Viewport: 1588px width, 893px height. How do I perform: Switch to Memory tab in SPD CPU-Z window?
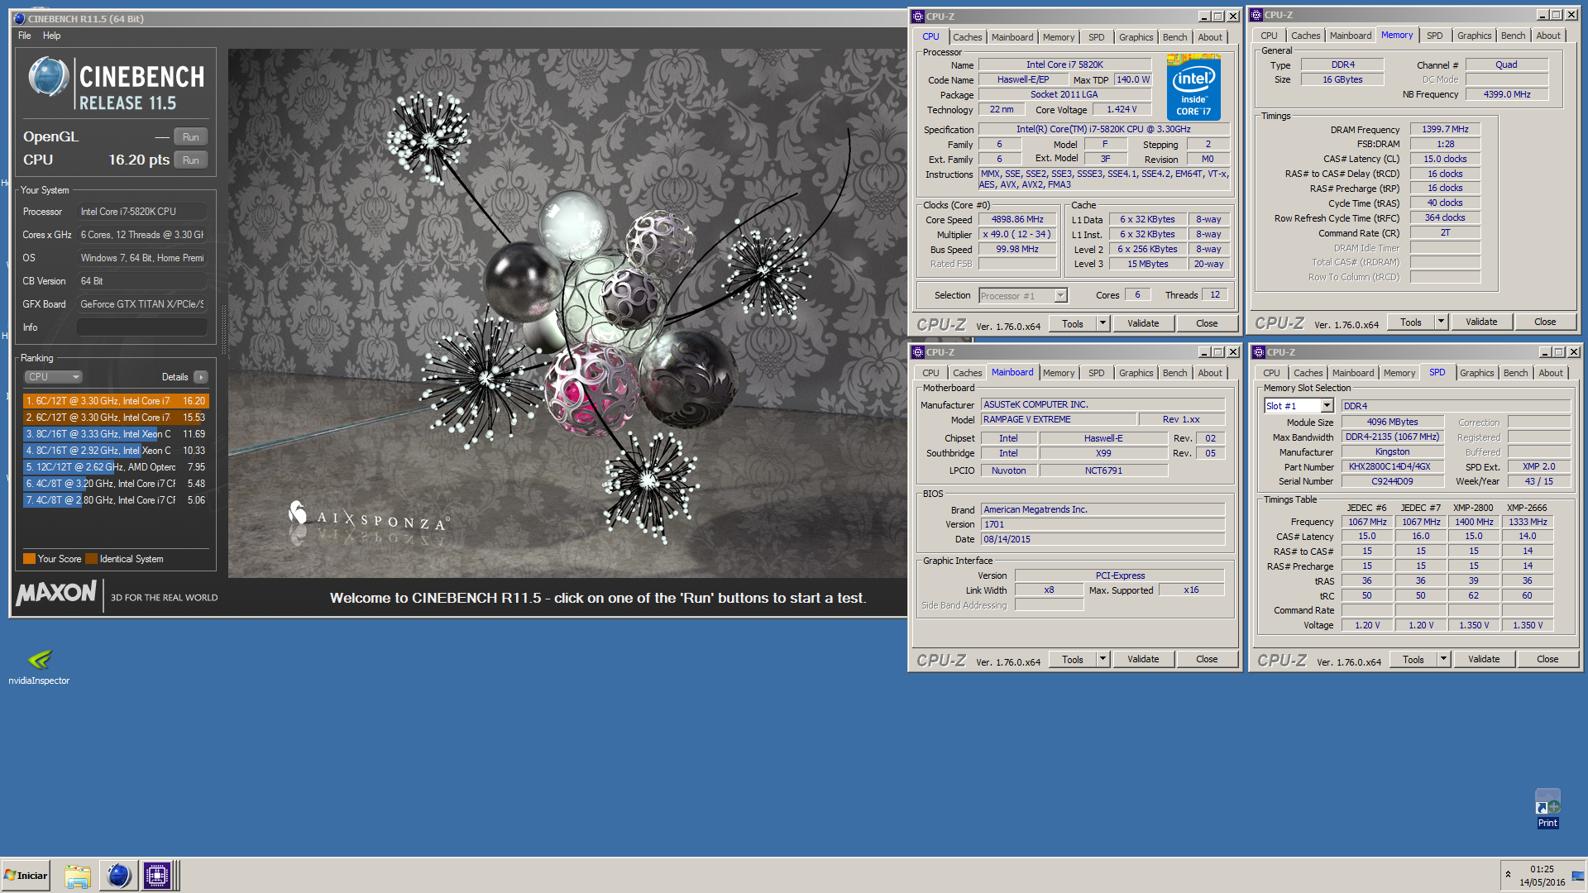coord(1399,373)
